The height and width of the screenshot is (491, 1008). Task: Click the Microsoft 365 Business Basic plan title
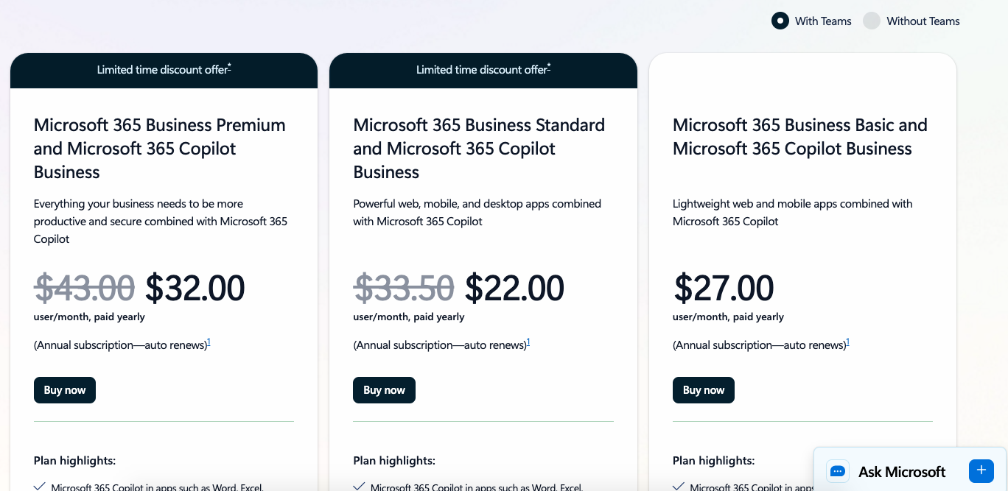[x=799, y=137]
